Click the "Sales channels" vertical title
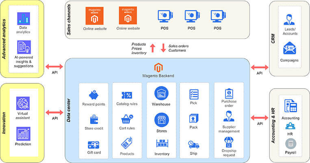310x163 pixels. coord(69,20)
